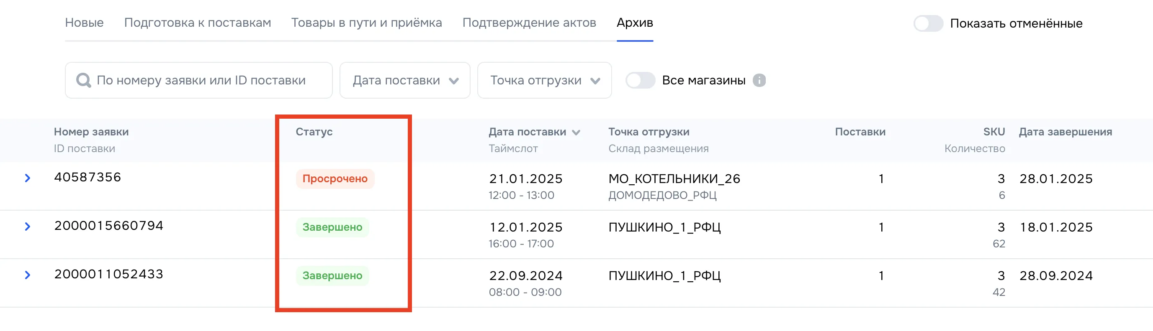Expand the row for заявка 2000015660794

(x=28, y=227)
